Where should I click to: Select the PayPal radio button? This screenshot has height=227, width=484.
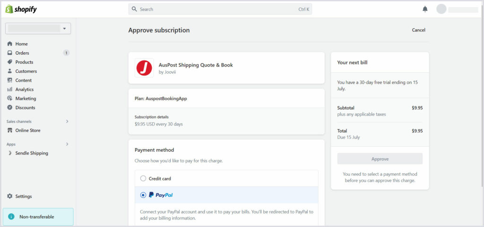143,195
